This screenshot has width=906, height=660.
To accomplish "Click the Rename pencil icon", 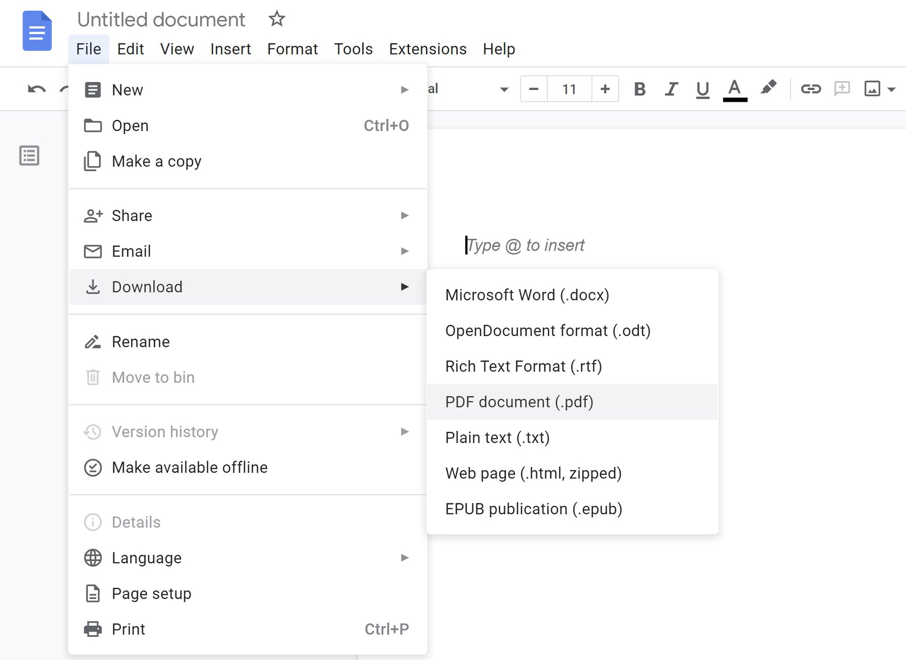I will click(x=92, y=341).
